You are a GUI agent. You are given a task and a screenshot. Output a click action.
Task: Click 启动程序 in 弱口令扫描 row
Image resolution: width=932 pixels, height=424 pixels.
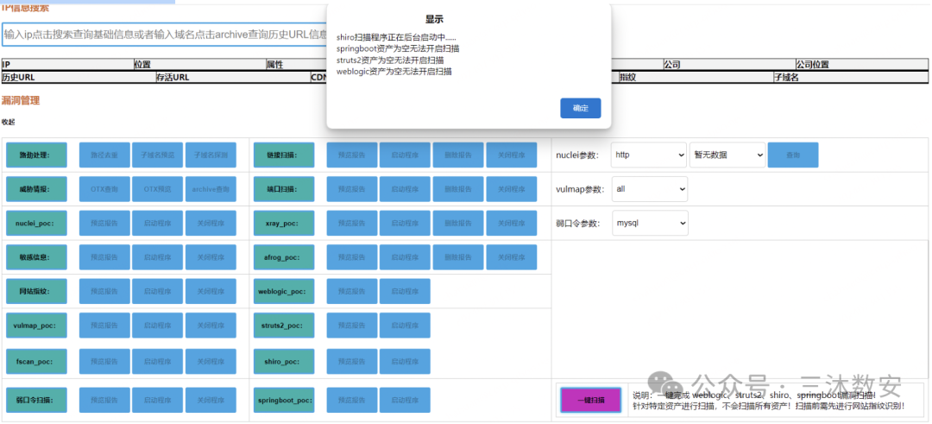coord(158,400)
